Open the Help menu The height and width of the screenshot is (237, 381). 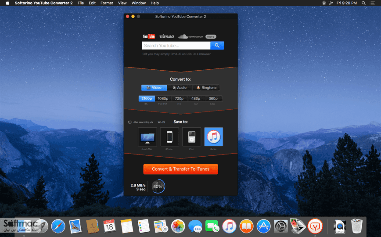[x=155, y=3]
